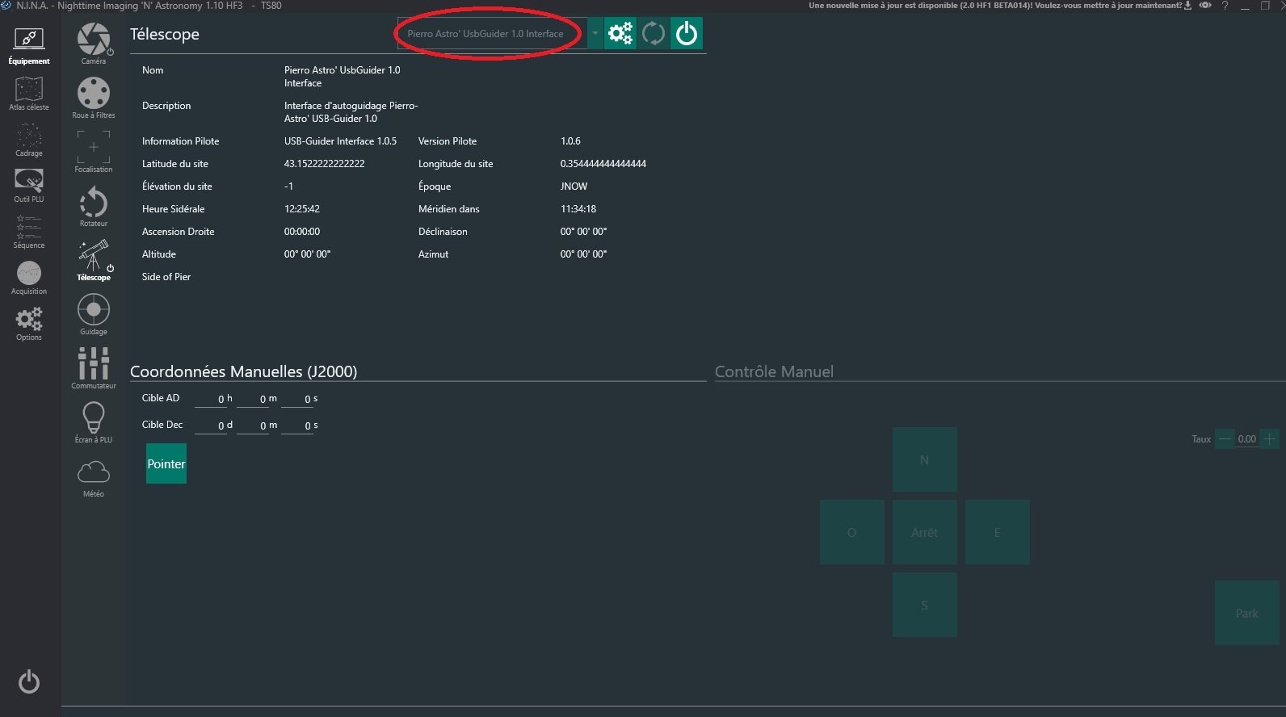The height and width of the screenshot is (717, 1286).
Task: Open the Écran à PLU section
Action: click(94, 419)
